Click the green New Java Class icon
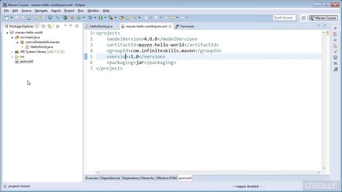The image size is (342, 192). (x=79, y=18)
